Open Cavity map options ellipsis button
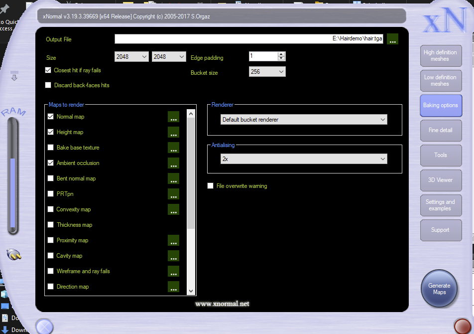 pyautogui.click(x=173, y=256)
